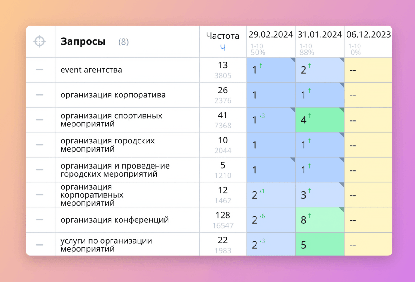The image size is (415, 282).
Task: Click frequency value 5 with 1210 below
Action: [x=223, y=165]
